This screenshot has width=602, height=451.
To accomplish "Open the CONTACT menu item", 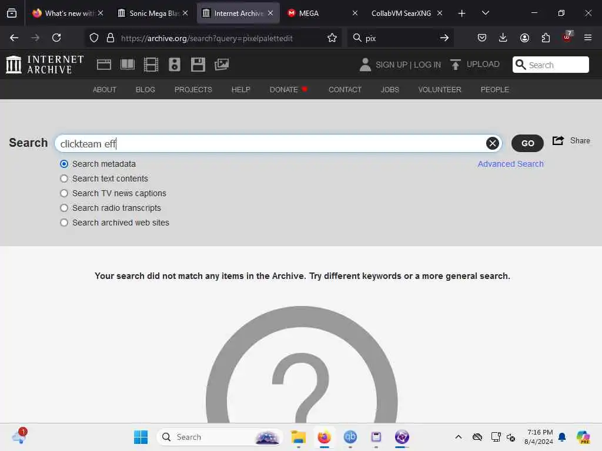I will tap(345, 89).
